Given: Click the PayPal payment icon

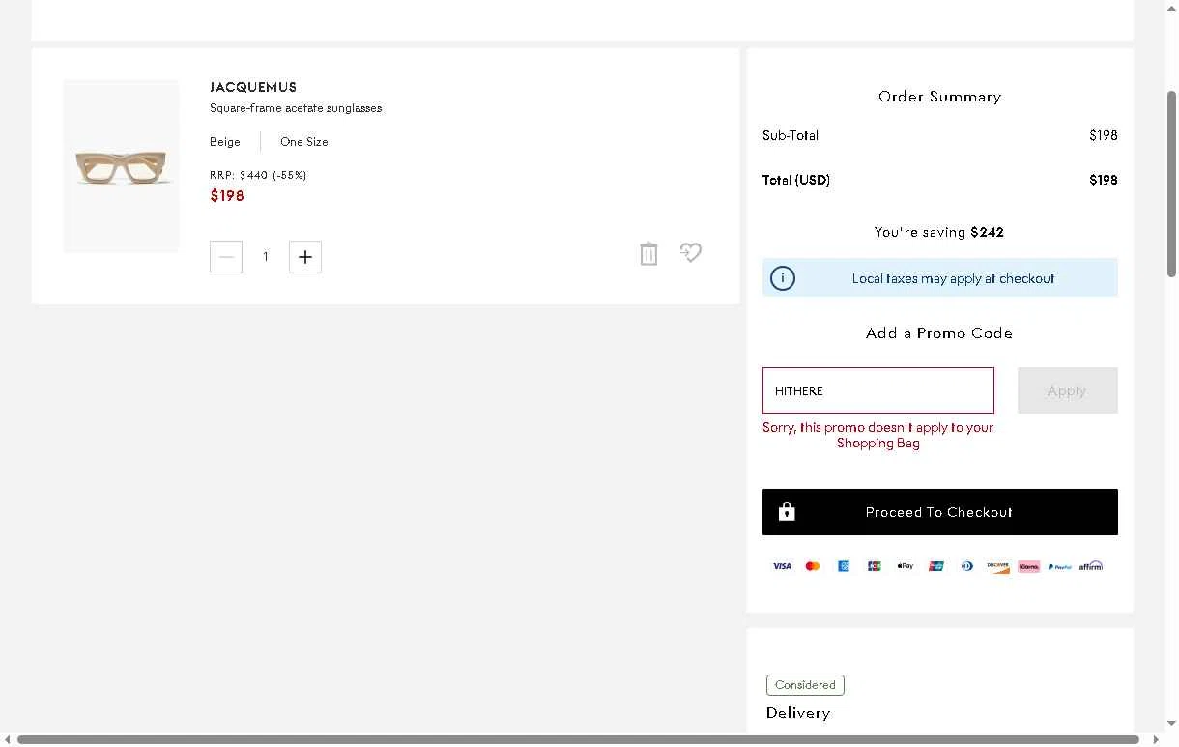Looking at the screenshot, I should tap(1060, 566).
